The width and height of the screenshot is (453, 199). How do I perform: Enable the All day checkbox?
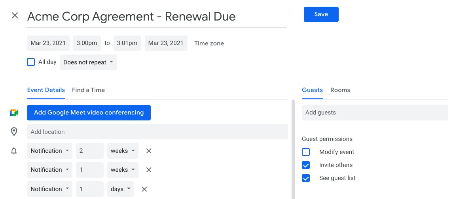[x=31, y=62]
